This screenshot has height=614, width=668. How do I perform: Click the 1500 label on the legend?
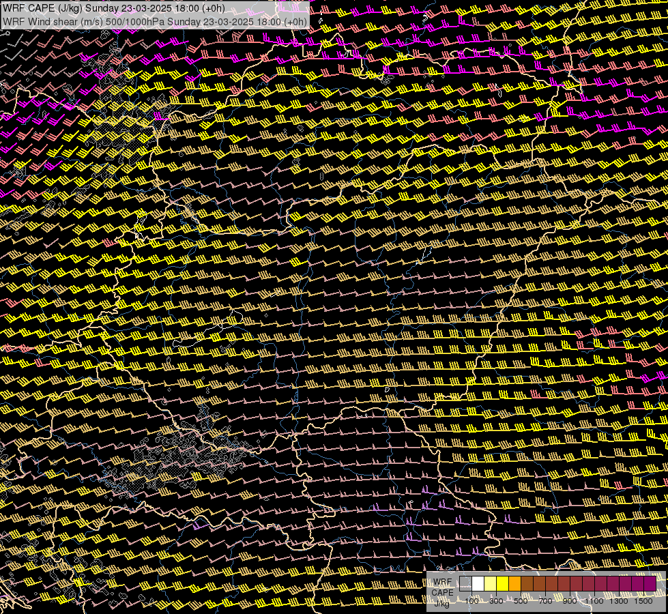643,601
